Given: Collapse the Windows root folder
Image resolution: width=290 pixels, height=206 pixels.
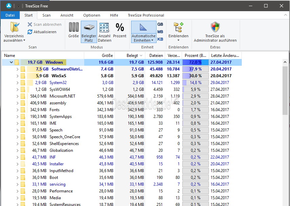Looking at the screenshot, I should coord(11,62).
